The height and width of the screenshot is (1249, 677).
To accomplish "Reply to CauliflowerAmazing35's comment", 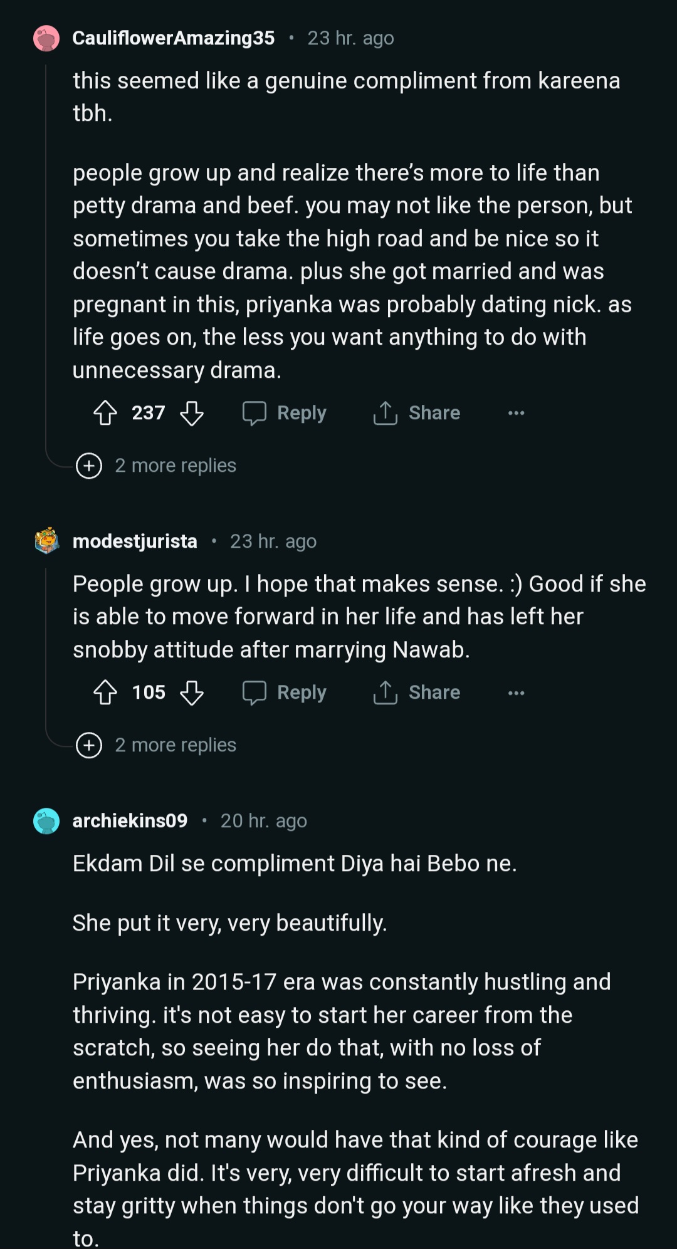I will [x=285, y=413].
